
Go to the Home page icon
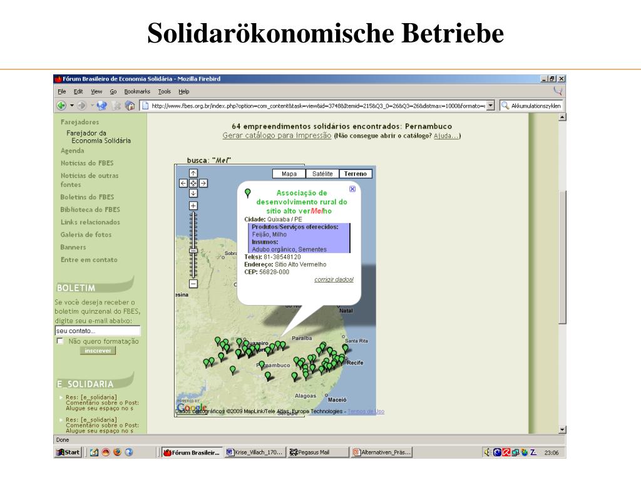click(x=130, y=106)
